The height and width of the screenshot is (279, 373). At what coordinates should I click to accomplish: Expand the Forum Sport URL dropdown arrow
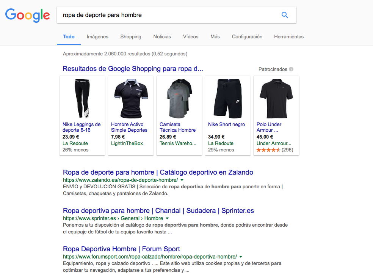(x=241, y=257)
